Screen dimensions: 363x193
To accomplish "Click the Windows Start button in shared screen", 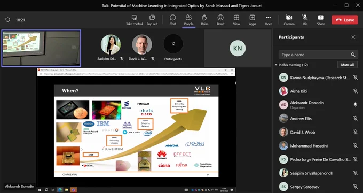I will click(40, 190).
